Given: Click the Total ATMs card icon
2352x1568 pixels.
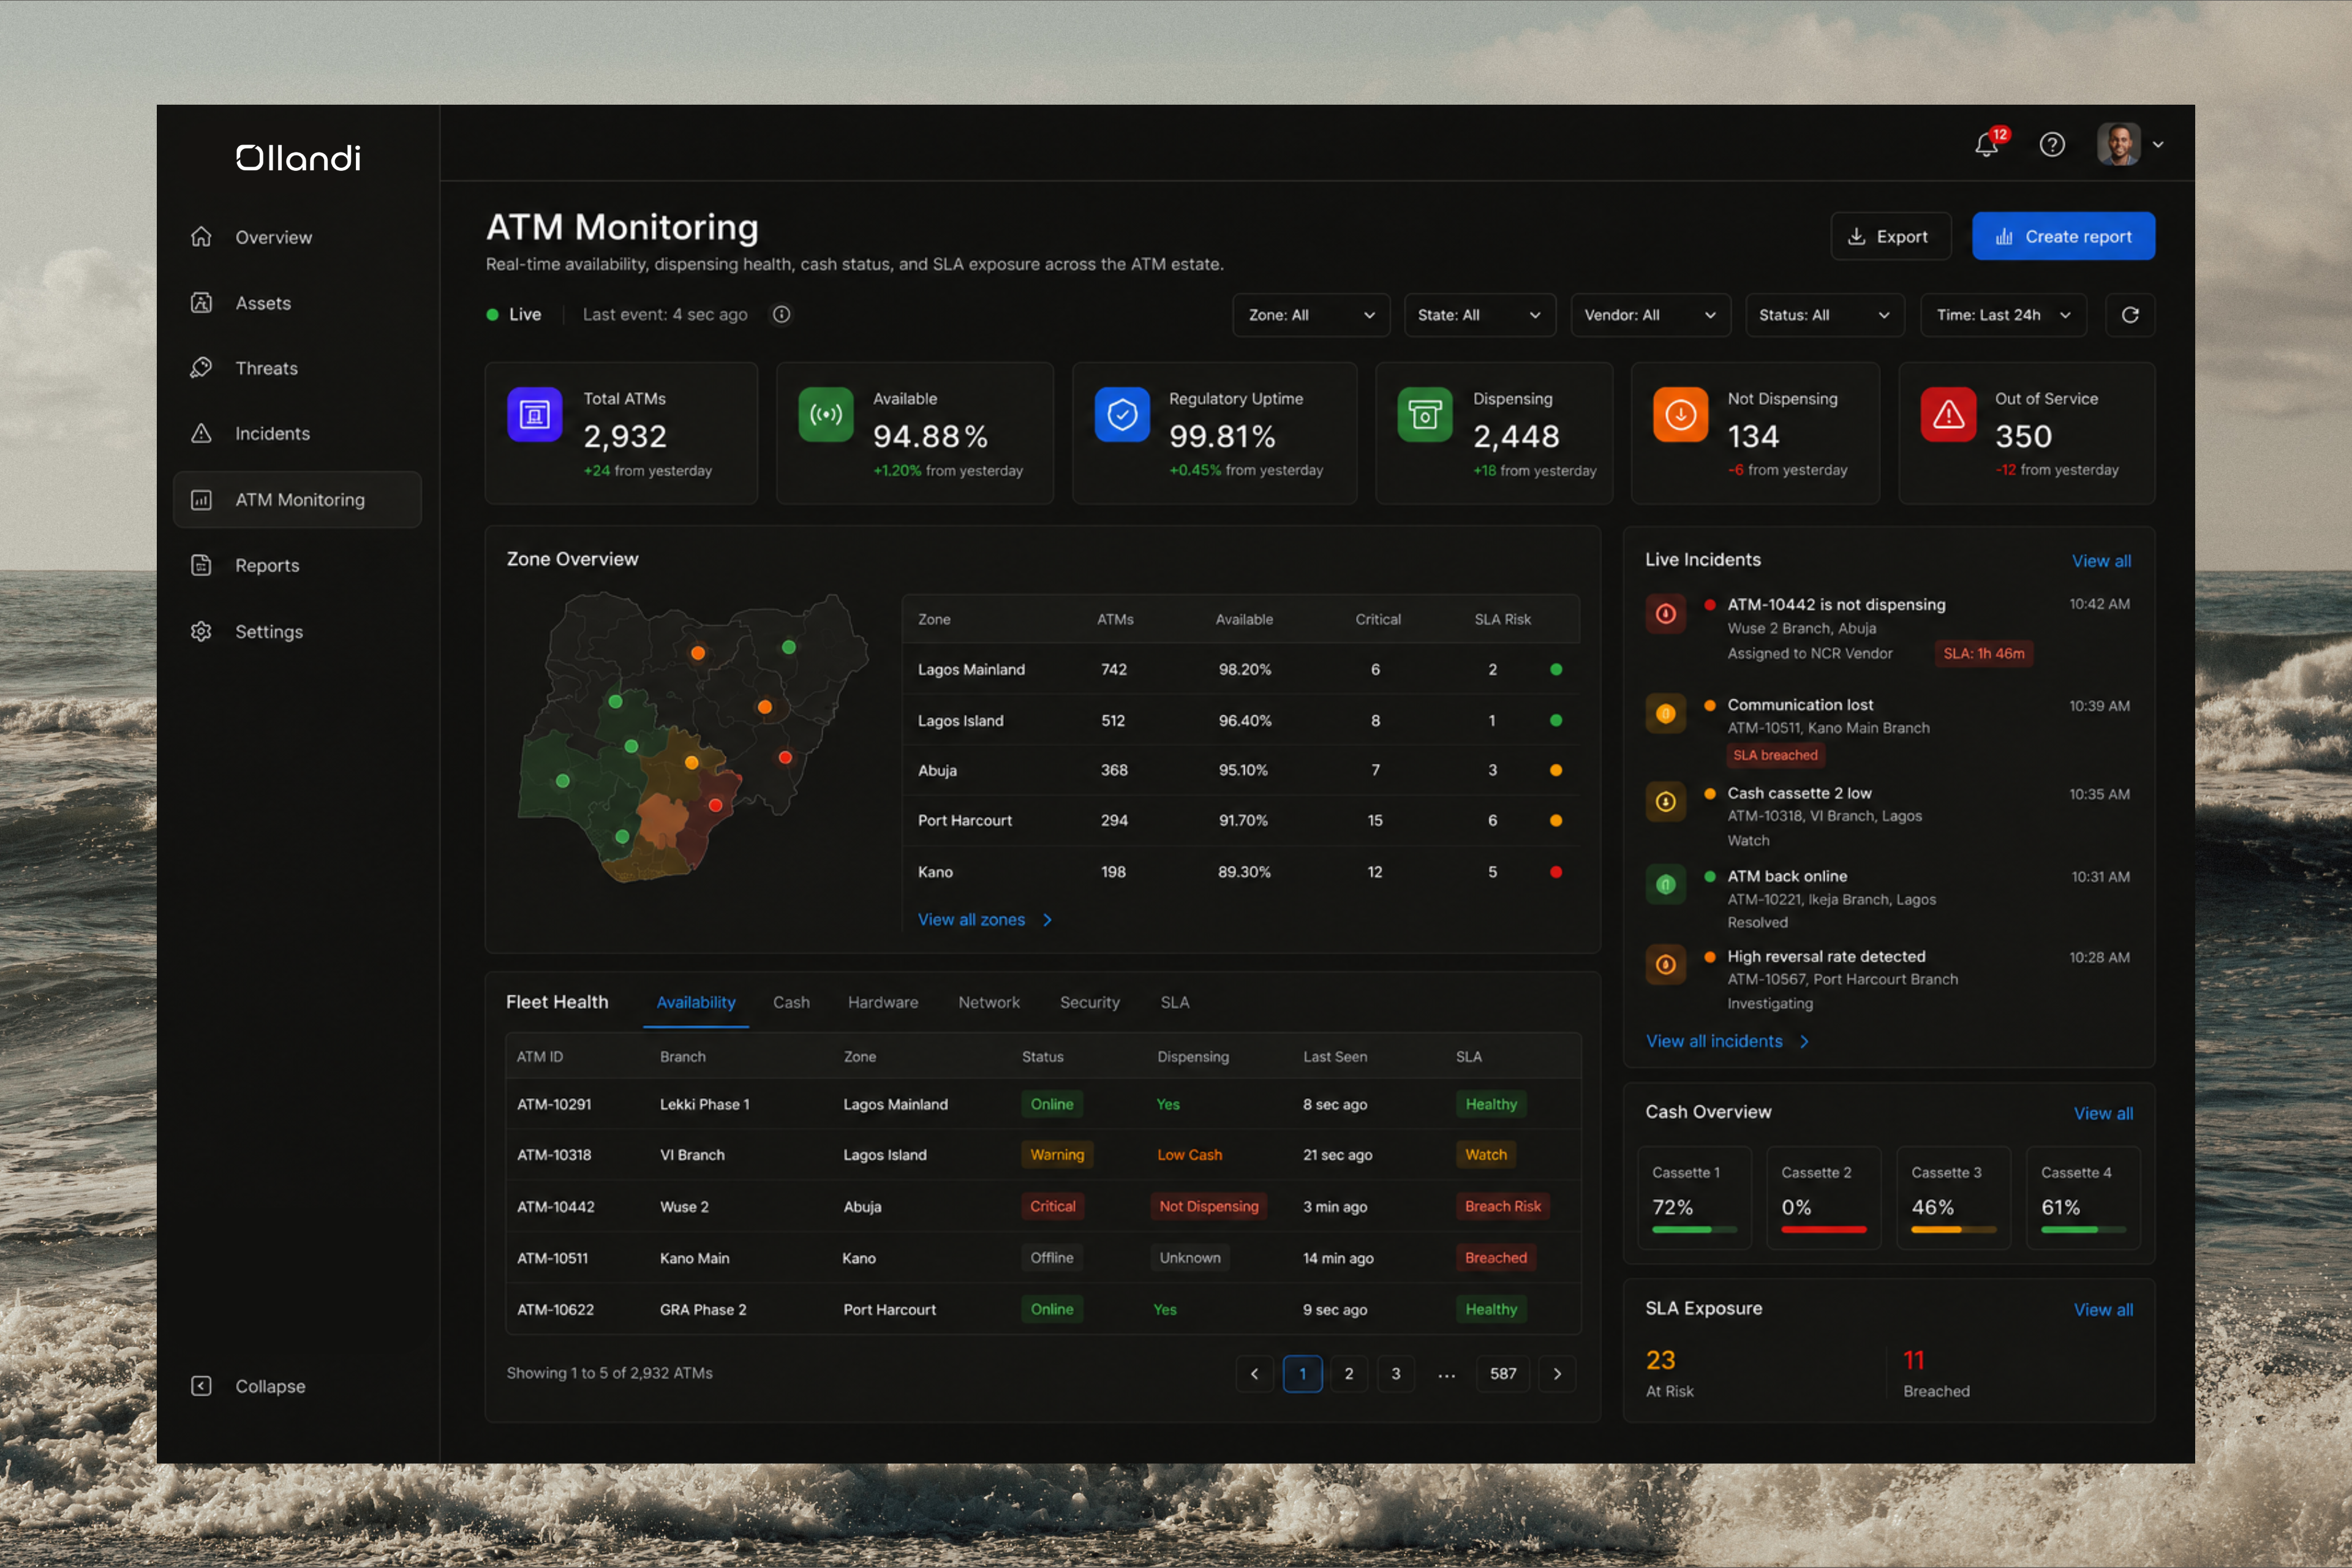Looking at the screenshot, I should 534,414.
